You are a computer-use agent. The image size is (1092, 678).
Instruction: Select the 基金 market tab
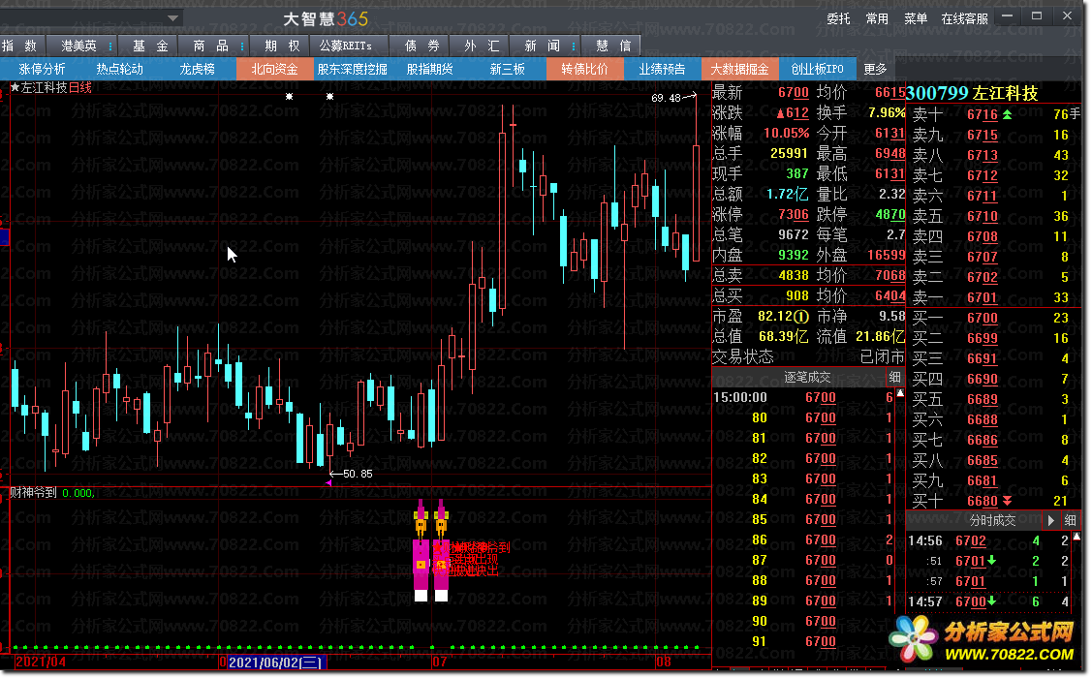150,46
